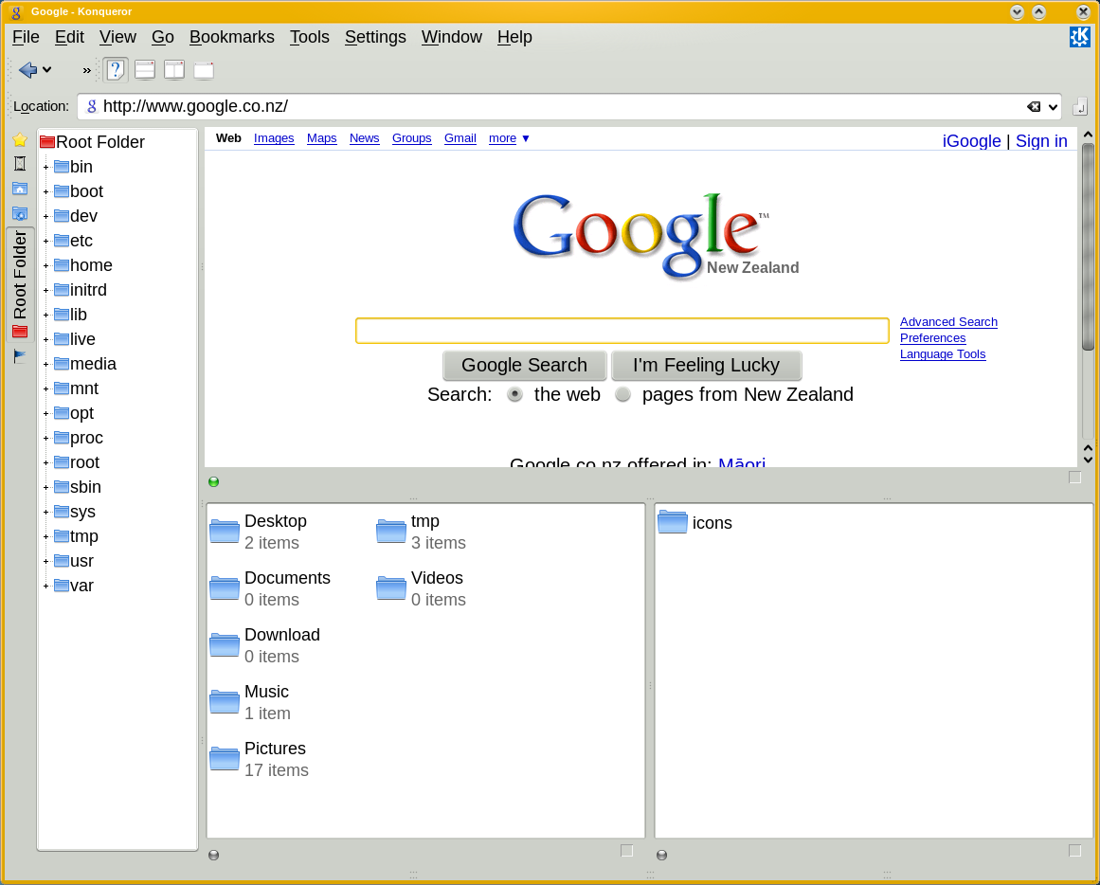Expand the media tree folder
The height and width of the screenshot is (885, 1100).
[x=45, y=364]
